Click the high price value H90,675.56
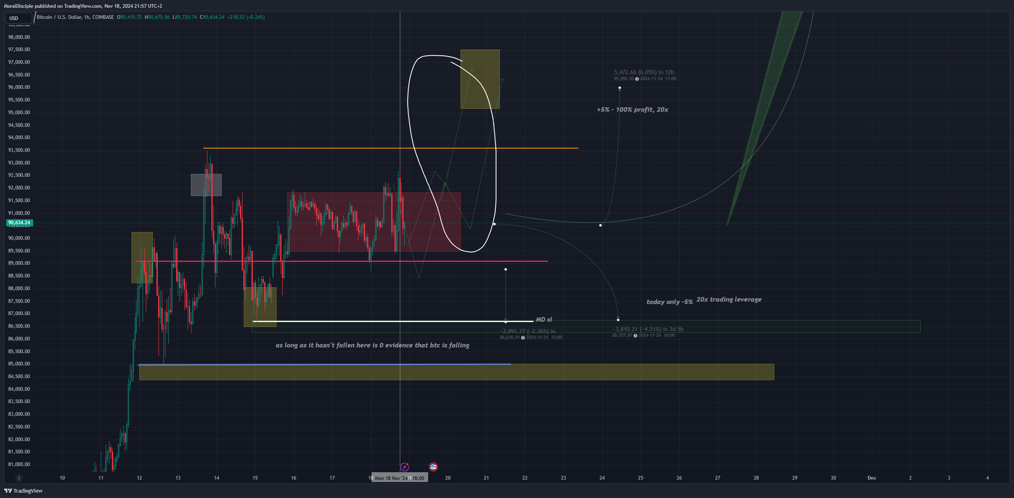 (x=157, y=17)
